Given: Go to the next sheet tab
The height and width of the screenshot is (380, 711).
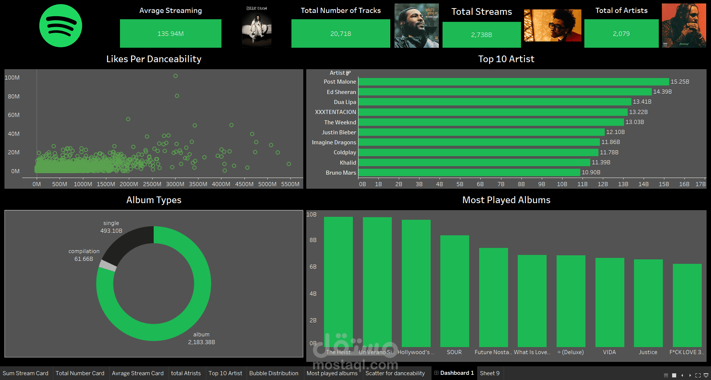Looking at the screenshot, I should click(690, 375).
